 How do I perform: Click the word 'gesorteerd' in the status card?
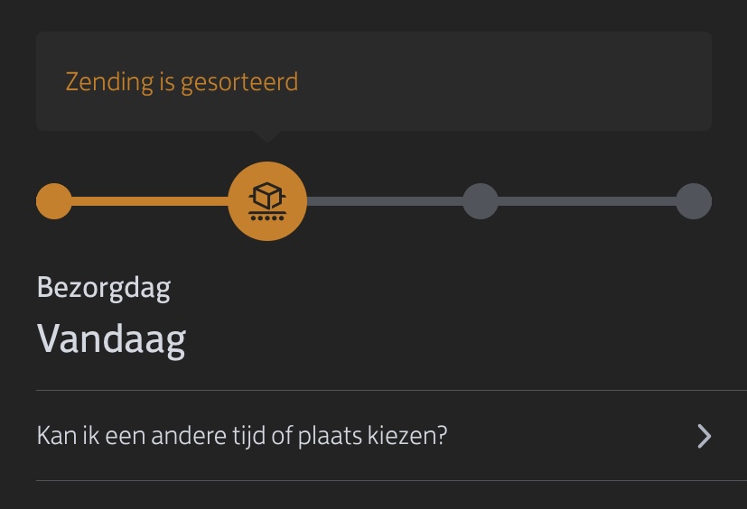(x=239, y=83)
